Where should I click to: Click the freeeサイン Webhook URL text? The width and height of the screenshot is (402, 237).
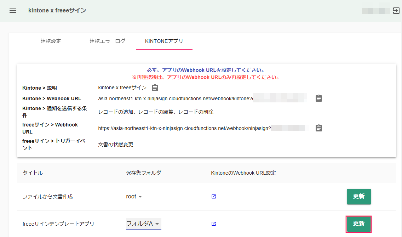click(184, 128)
